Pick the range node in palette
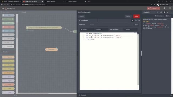 click(8, 69)
